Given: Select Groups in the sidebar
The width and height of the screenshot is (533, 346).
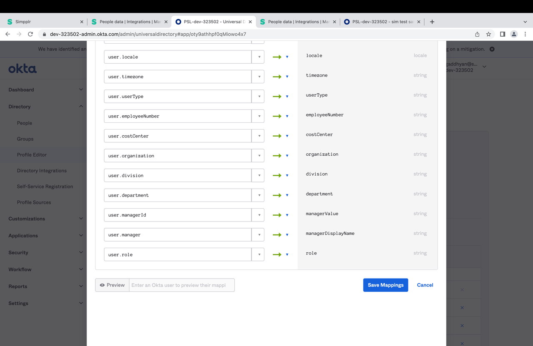Looking at the screenshot, I should (x=25, y=139).
